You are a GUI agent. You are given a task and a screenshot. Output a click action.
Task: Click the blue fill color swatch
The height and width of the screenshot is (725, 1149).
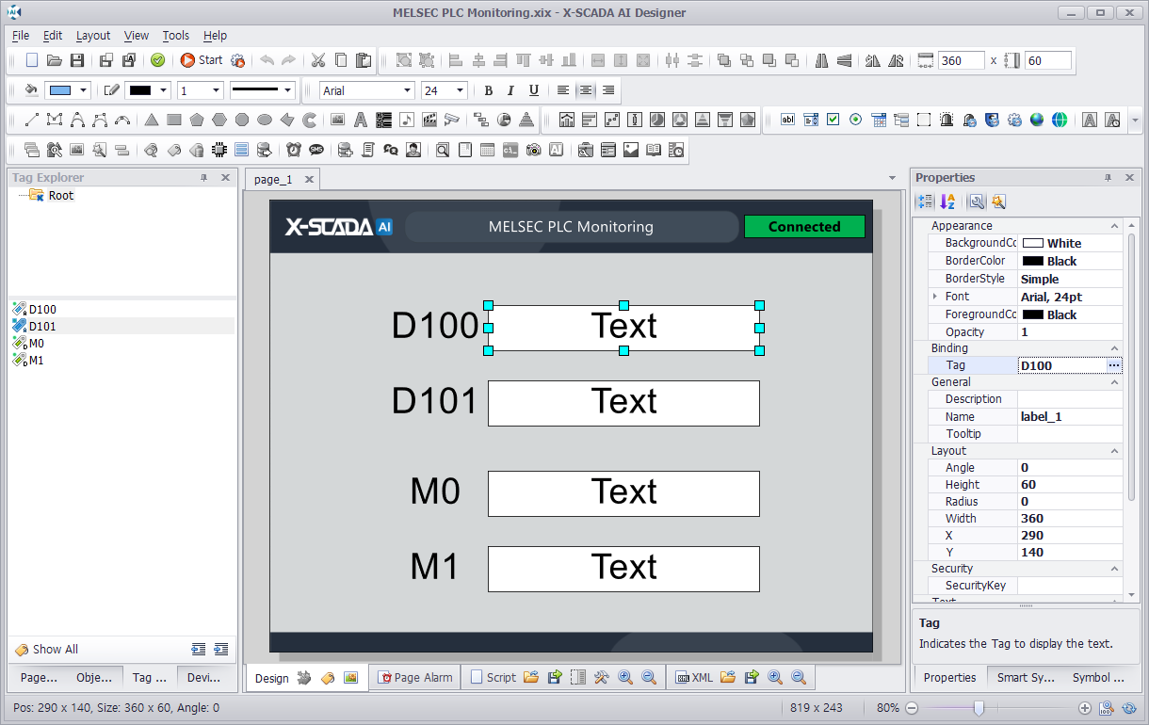point(60,90)
